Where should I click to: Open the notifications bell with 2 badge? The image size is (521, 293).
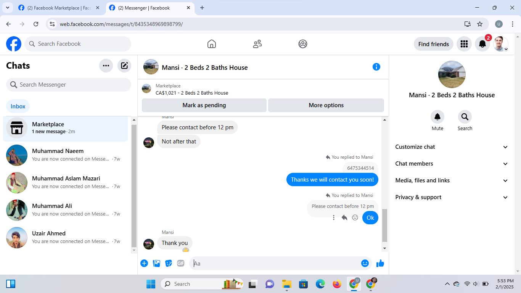click(482, 44)
